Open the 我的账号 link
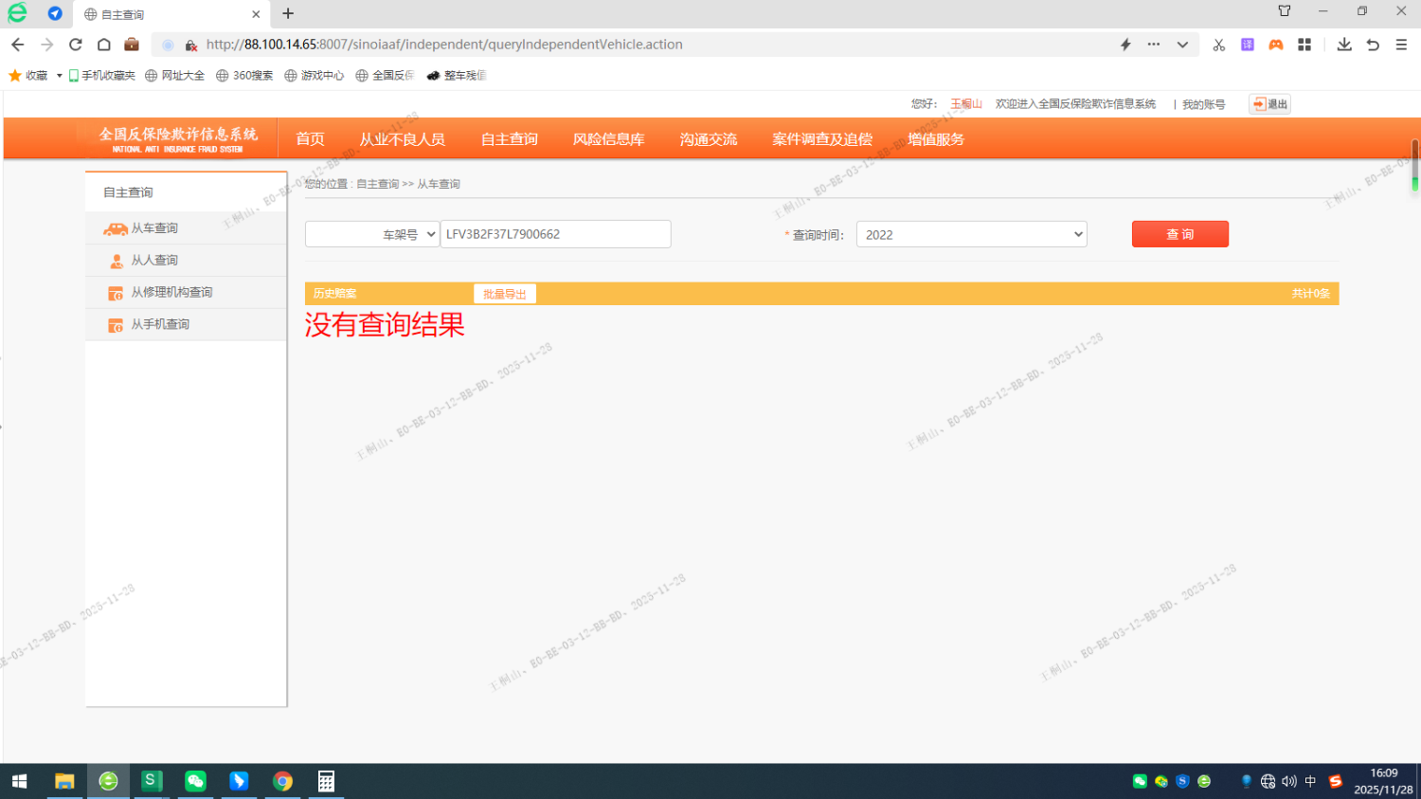 [1203, 104]
